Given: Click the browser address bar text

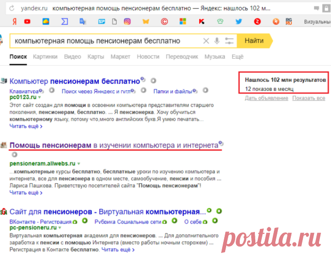Looking at the screenshot, I should (161, 9).
